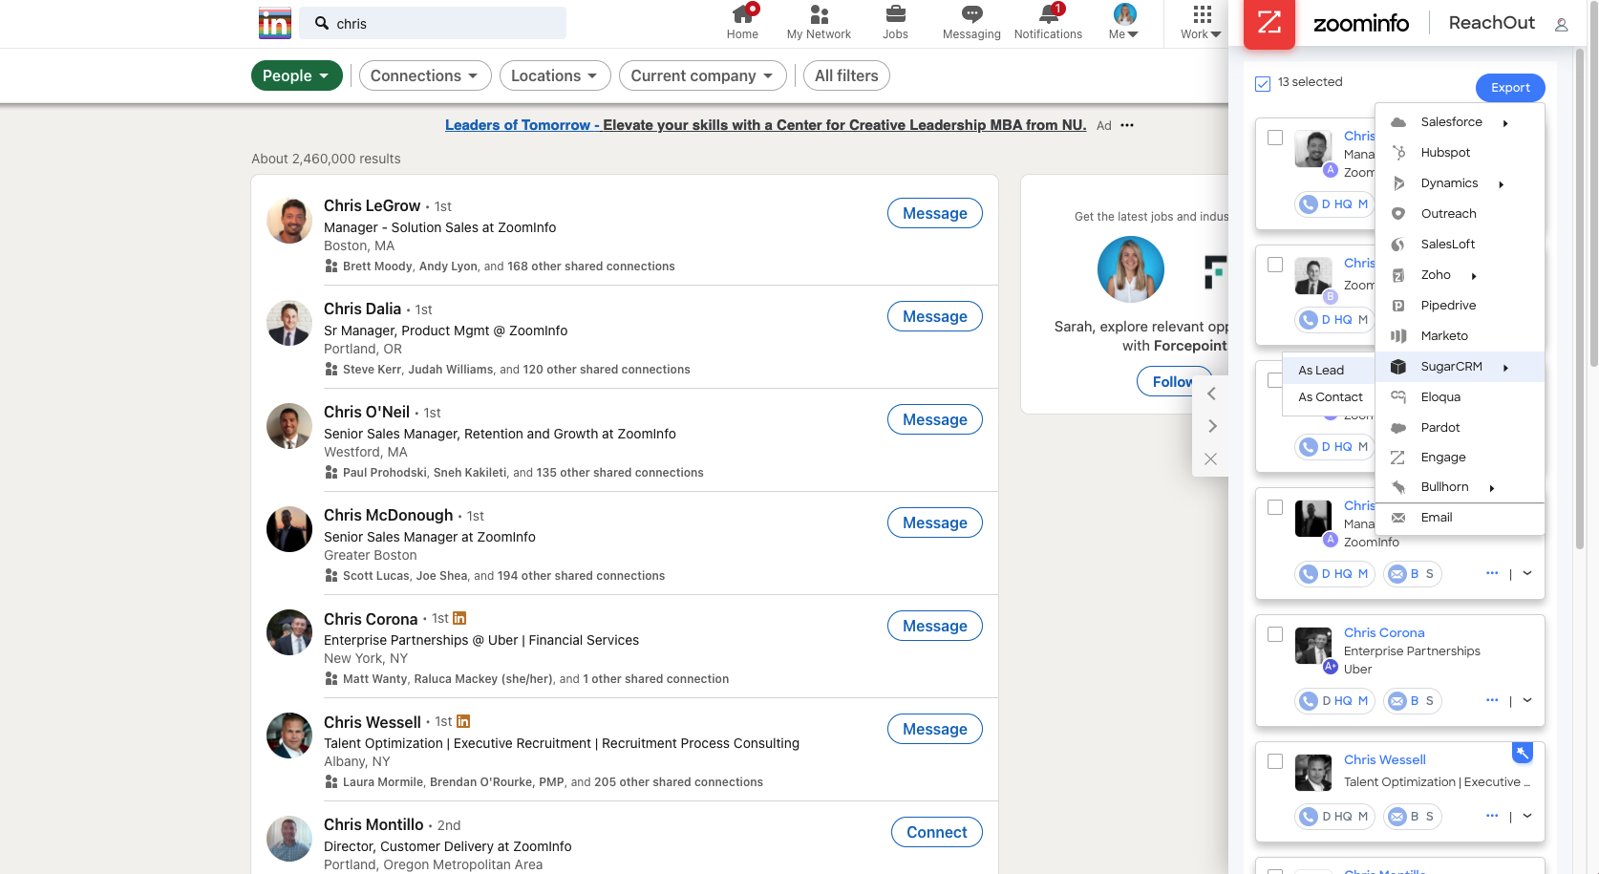The width and height of the screenshot is (1599, 874).
Task: Collapse ZoomInfo panel with left arrow
Action: (1211, 394)
